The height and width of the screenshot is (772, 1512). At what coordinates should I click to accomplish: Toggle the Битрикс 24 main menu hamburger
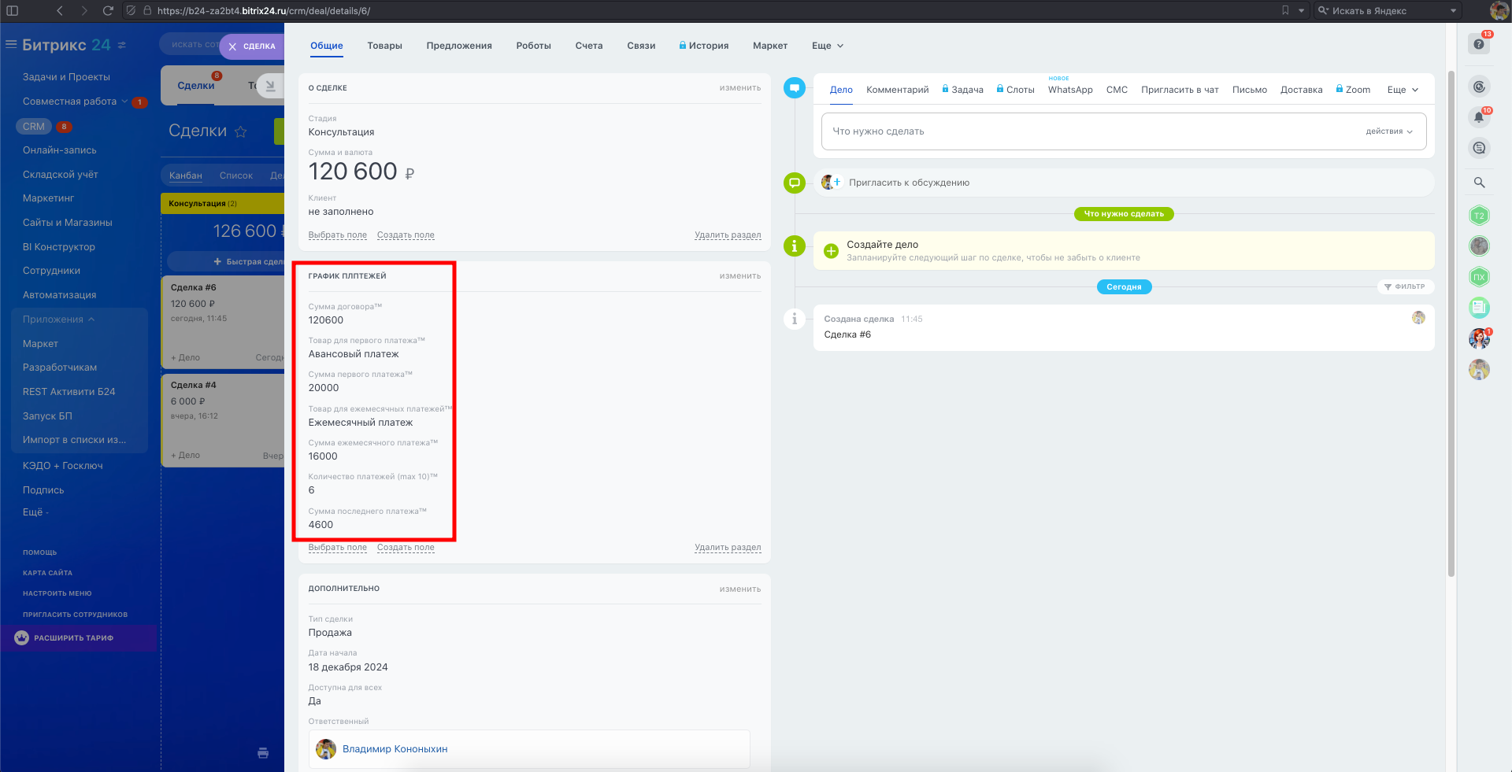(11, 45)
